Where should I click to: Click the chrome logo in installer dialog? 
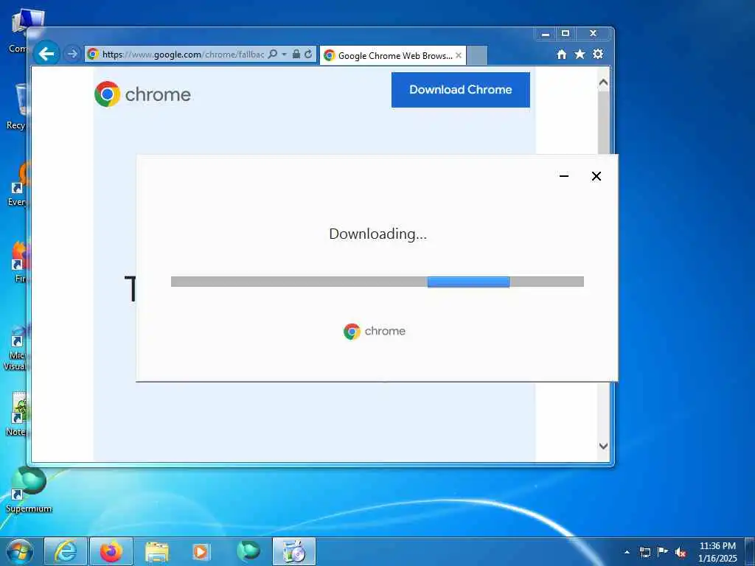pyautogui.click(x=375, y=331)
